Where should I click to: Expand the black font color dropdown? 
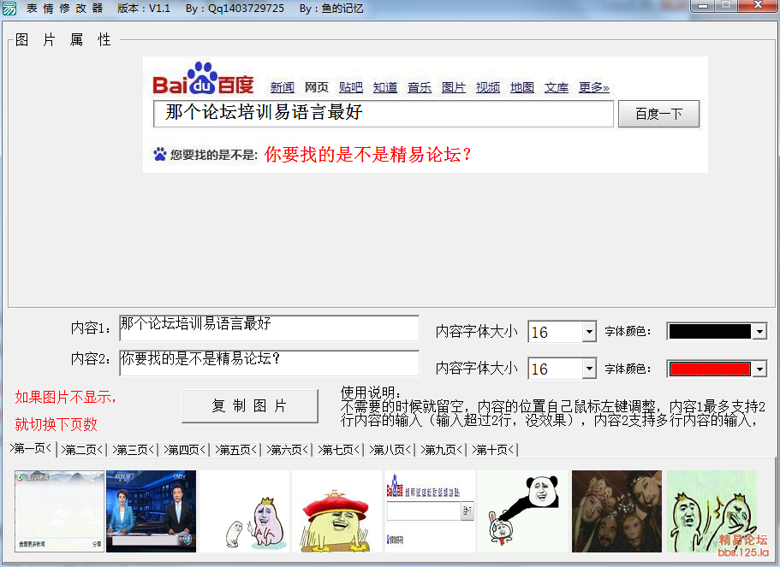point(759,332)
